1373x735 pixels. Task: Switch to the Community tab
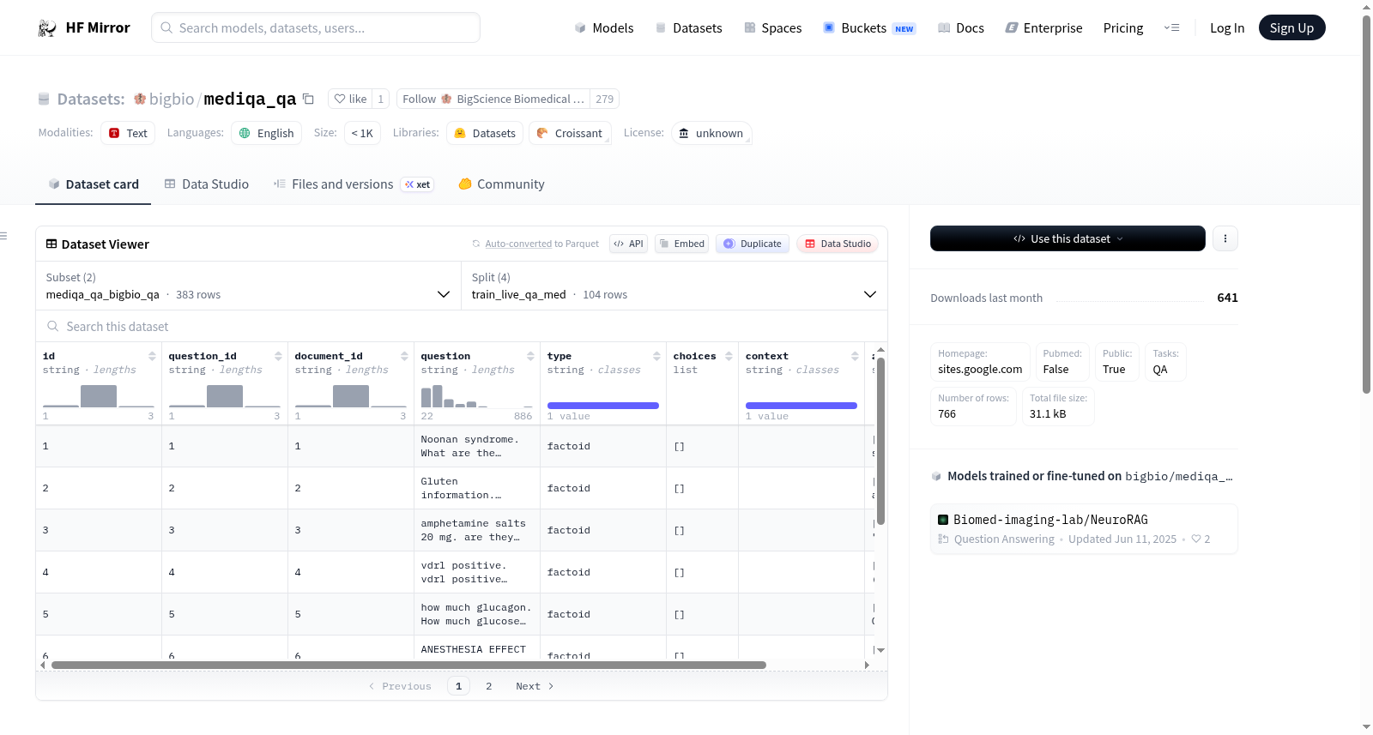pyautogui.click(x=501, y=184)
